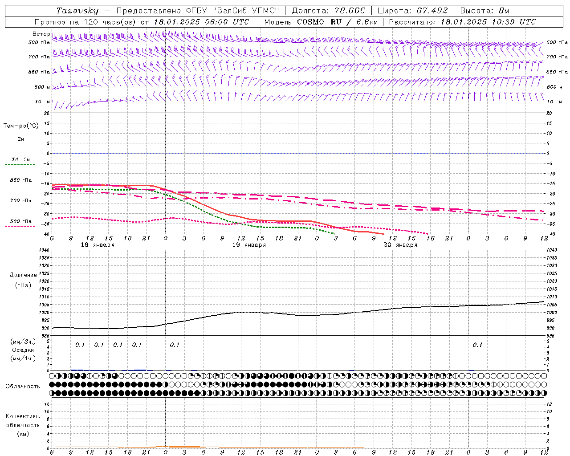
Task: Click the latitude value "Широта: 67.492"
Action: (413, 11)
